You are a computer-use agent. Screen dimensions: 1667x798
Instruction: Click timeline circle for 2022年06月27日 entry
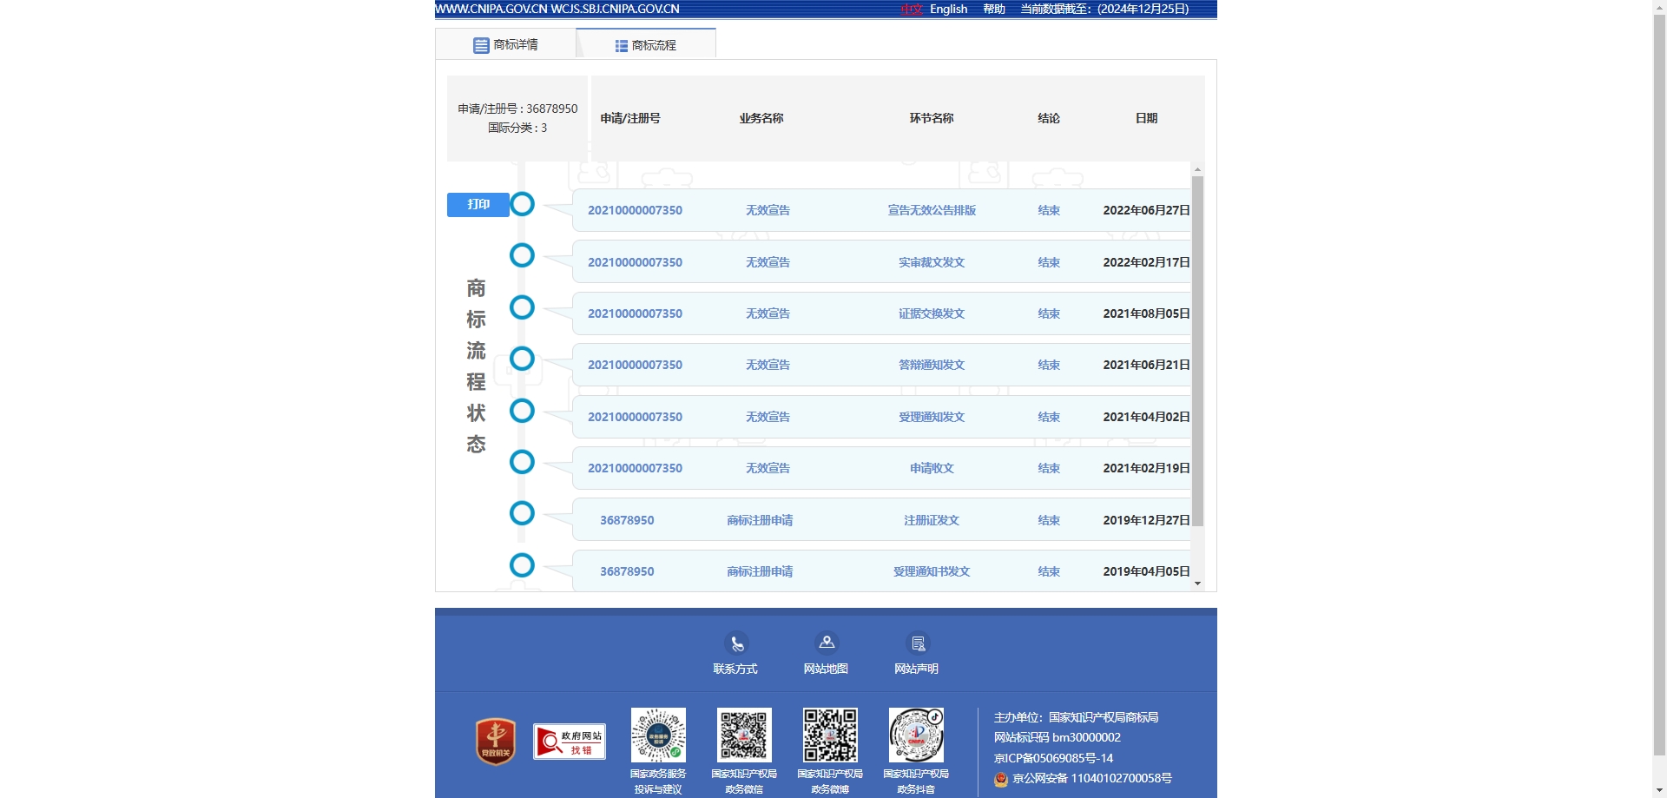point(522,204)
